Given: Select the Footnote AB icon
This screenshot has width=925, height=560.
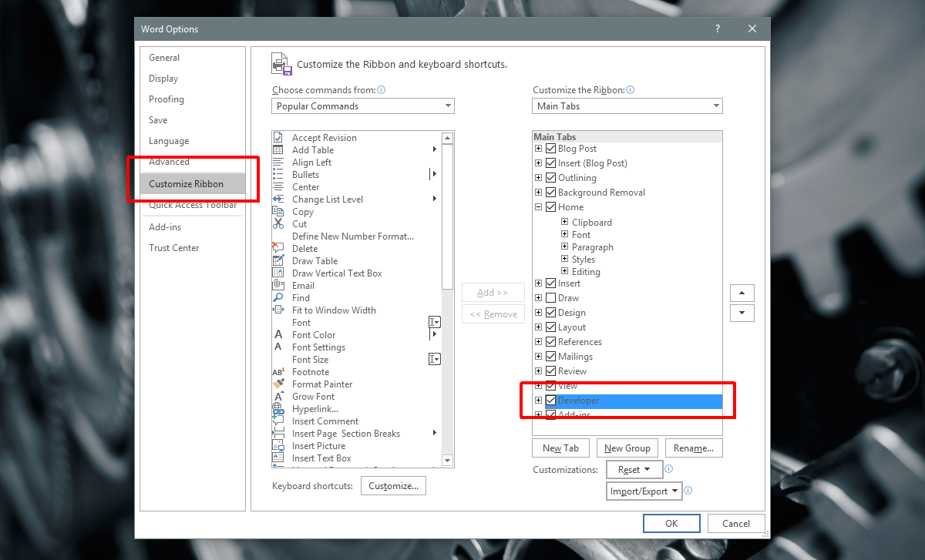Looking at the screenshot, I should coord(278,372).
